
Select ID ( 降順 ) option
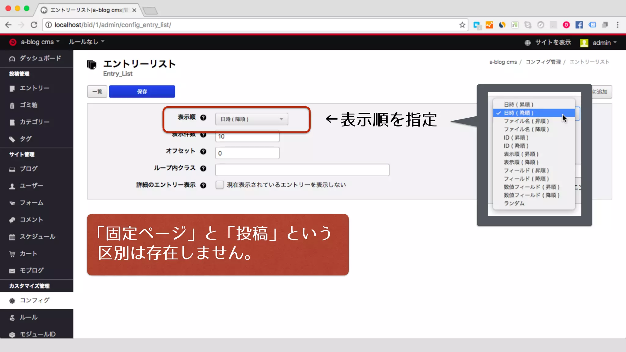pos(534,146)
